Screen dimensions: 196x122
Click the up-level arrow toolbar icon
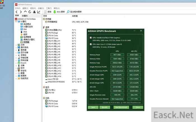click(x=25, y=12)
